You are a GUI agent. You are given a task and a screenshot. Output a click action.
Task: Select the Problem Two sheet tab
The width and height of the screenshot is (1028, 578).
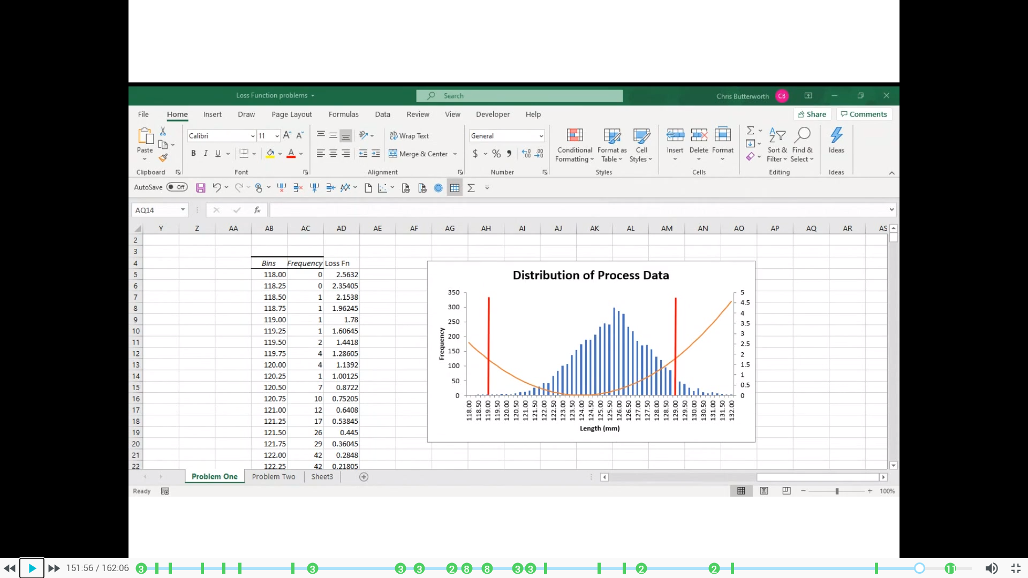tap(274, 476)
